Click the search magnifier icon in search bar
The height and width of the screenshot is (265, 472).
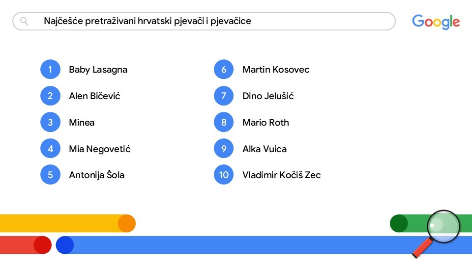point(24,21)
